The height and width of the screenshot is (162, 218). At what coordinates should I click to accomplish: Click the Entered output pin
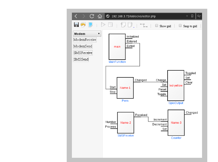[x=131, y=41]
